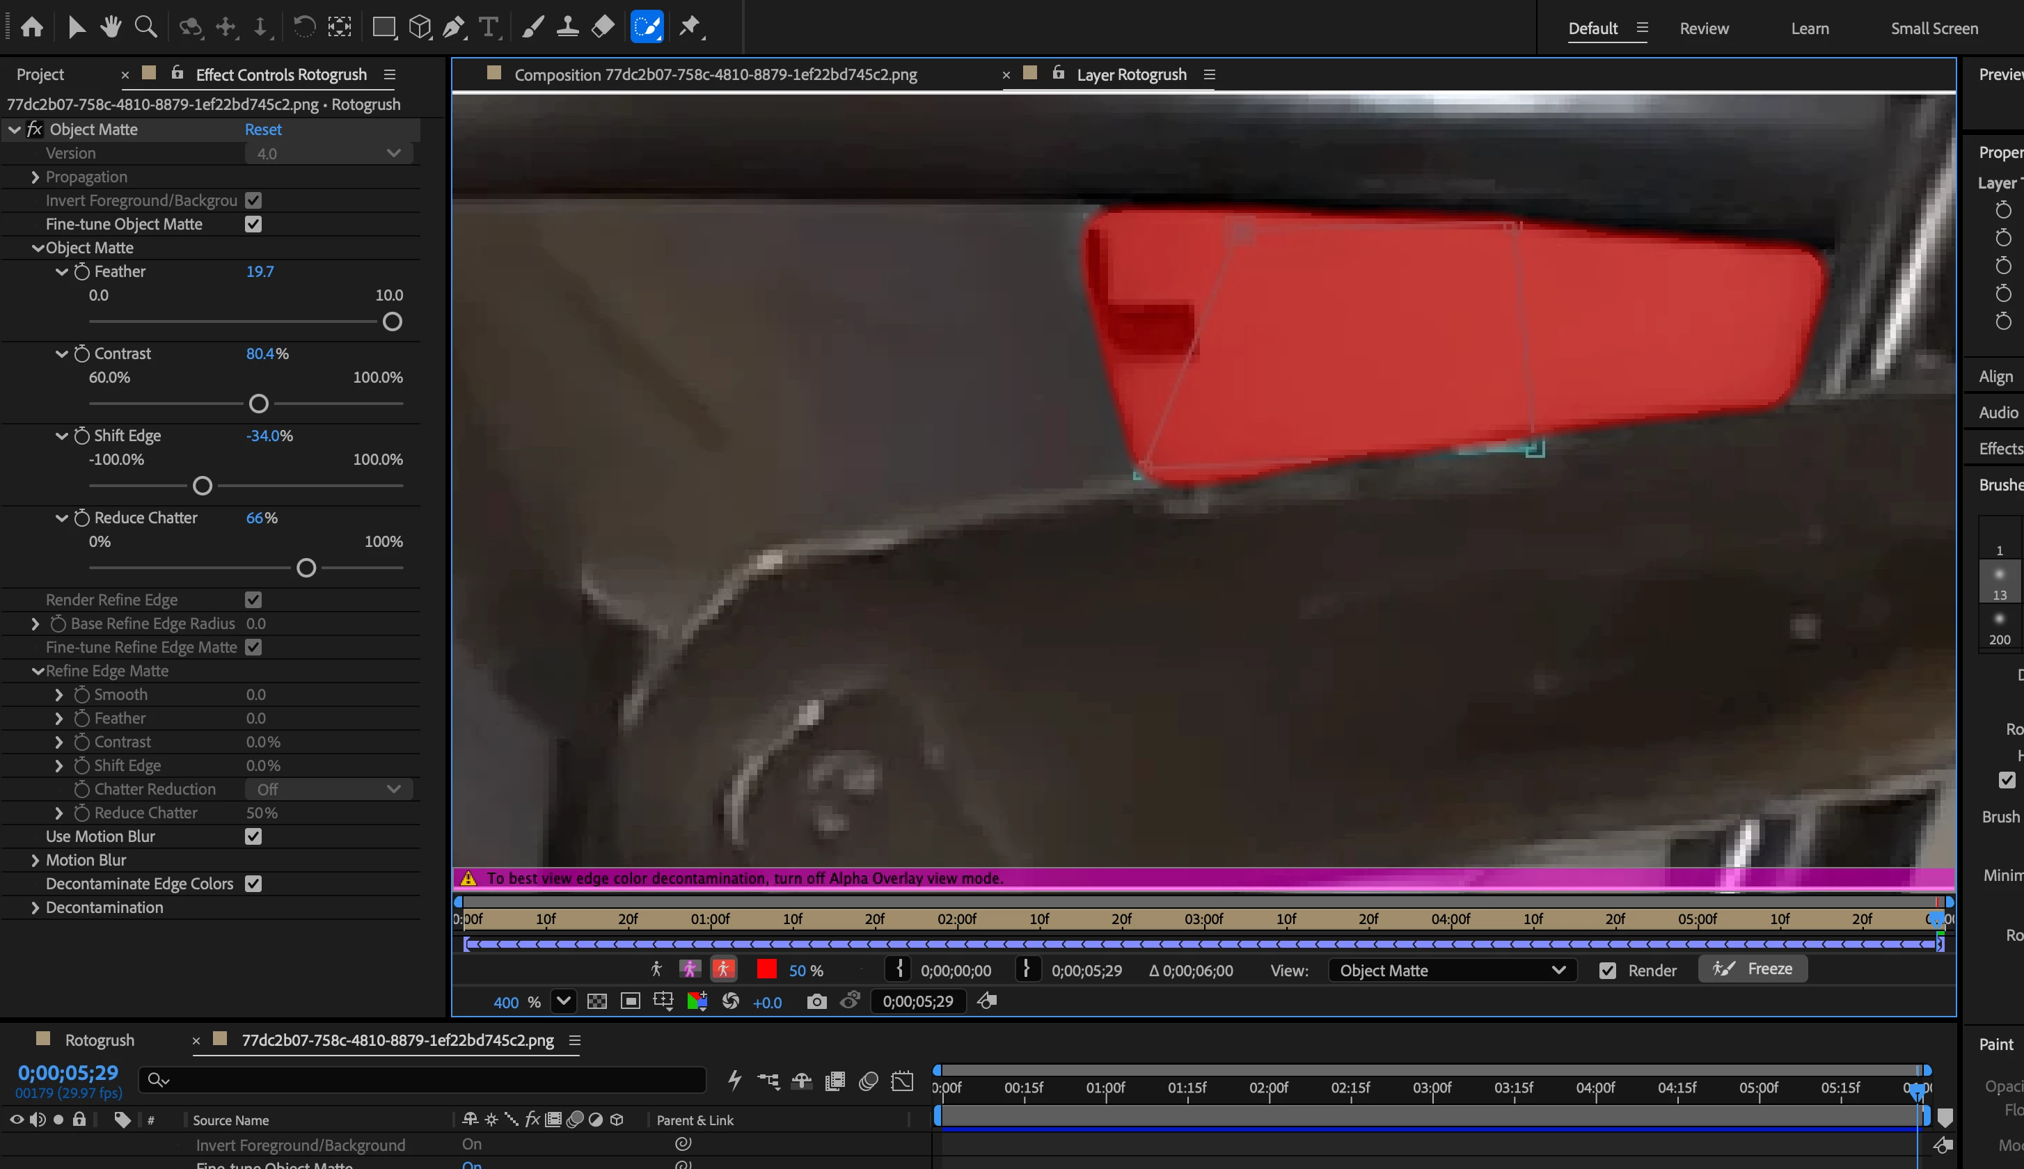The height and width of the screenshot is (1169, 2024).
Task: Expand the Decontamination section
Action: (35, 907)
